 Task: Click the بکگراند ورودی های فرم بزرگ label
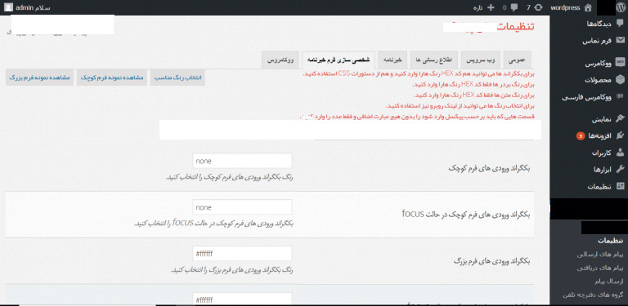point(491,261)
